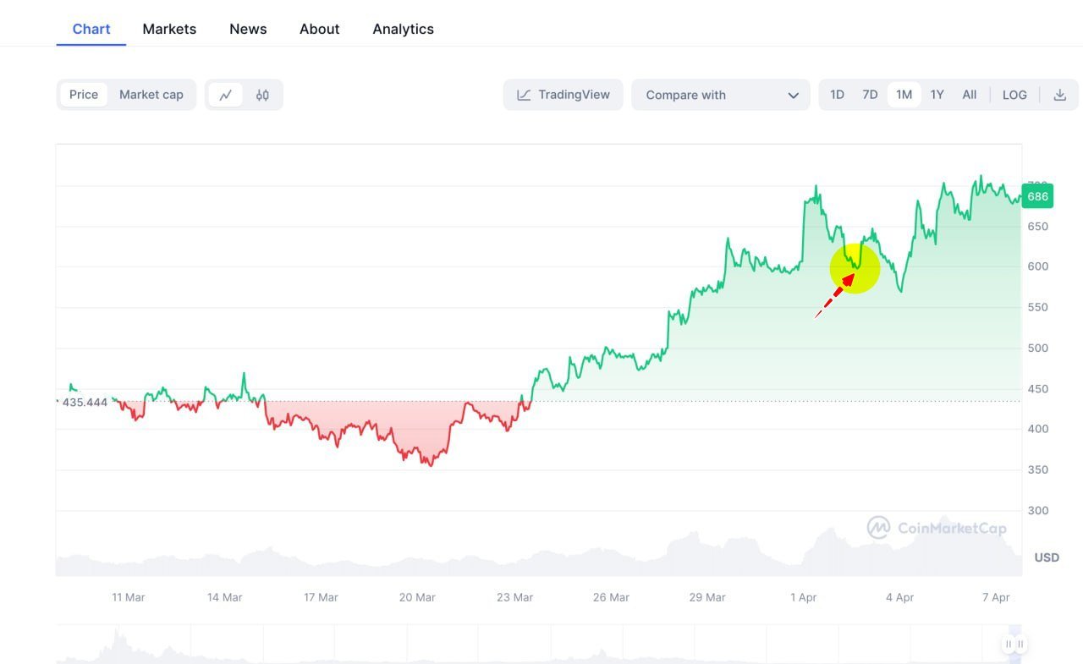Click the 400 price axis label

[x=1037, y=429]
